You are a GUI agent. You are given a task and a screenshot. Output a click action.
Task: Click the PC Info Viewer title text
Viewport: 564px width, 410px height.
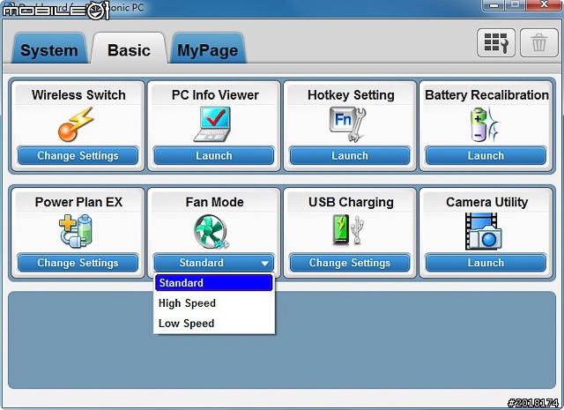pos(215,95)
